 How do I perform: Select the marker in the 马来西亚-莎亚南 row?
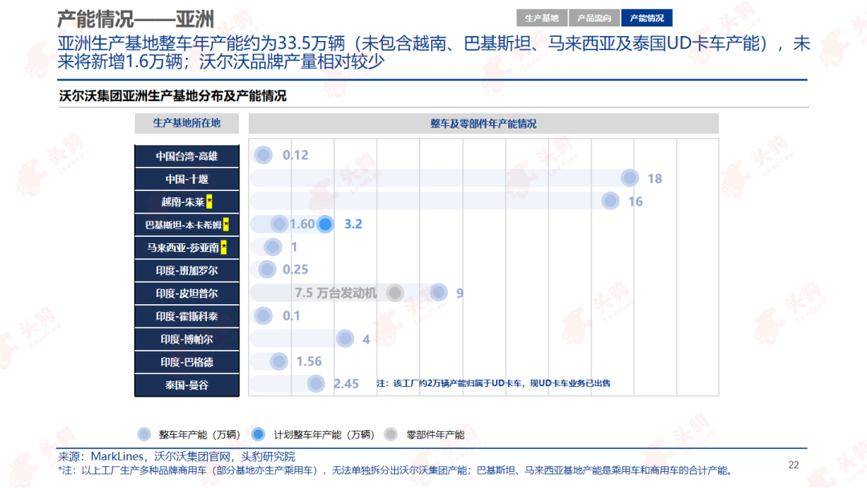[x=273, y=246]
